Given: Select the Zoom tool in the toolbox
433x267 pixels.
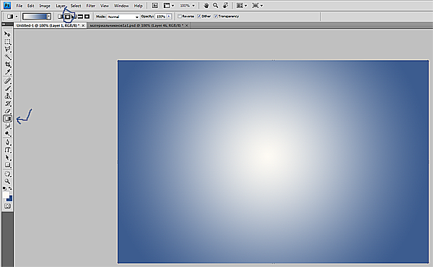Looking at the screenshot, I should 7,181.
